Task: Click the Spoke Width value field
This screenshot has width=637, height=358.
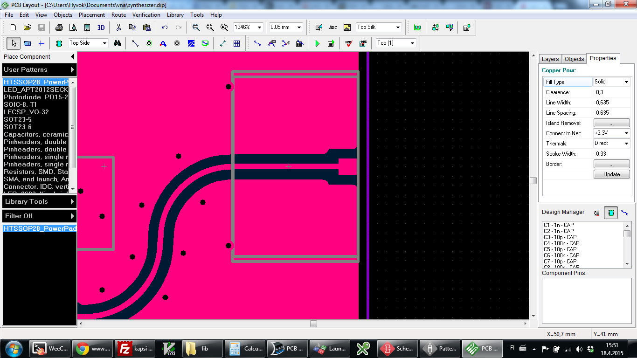Action: (x=611, y=154)
